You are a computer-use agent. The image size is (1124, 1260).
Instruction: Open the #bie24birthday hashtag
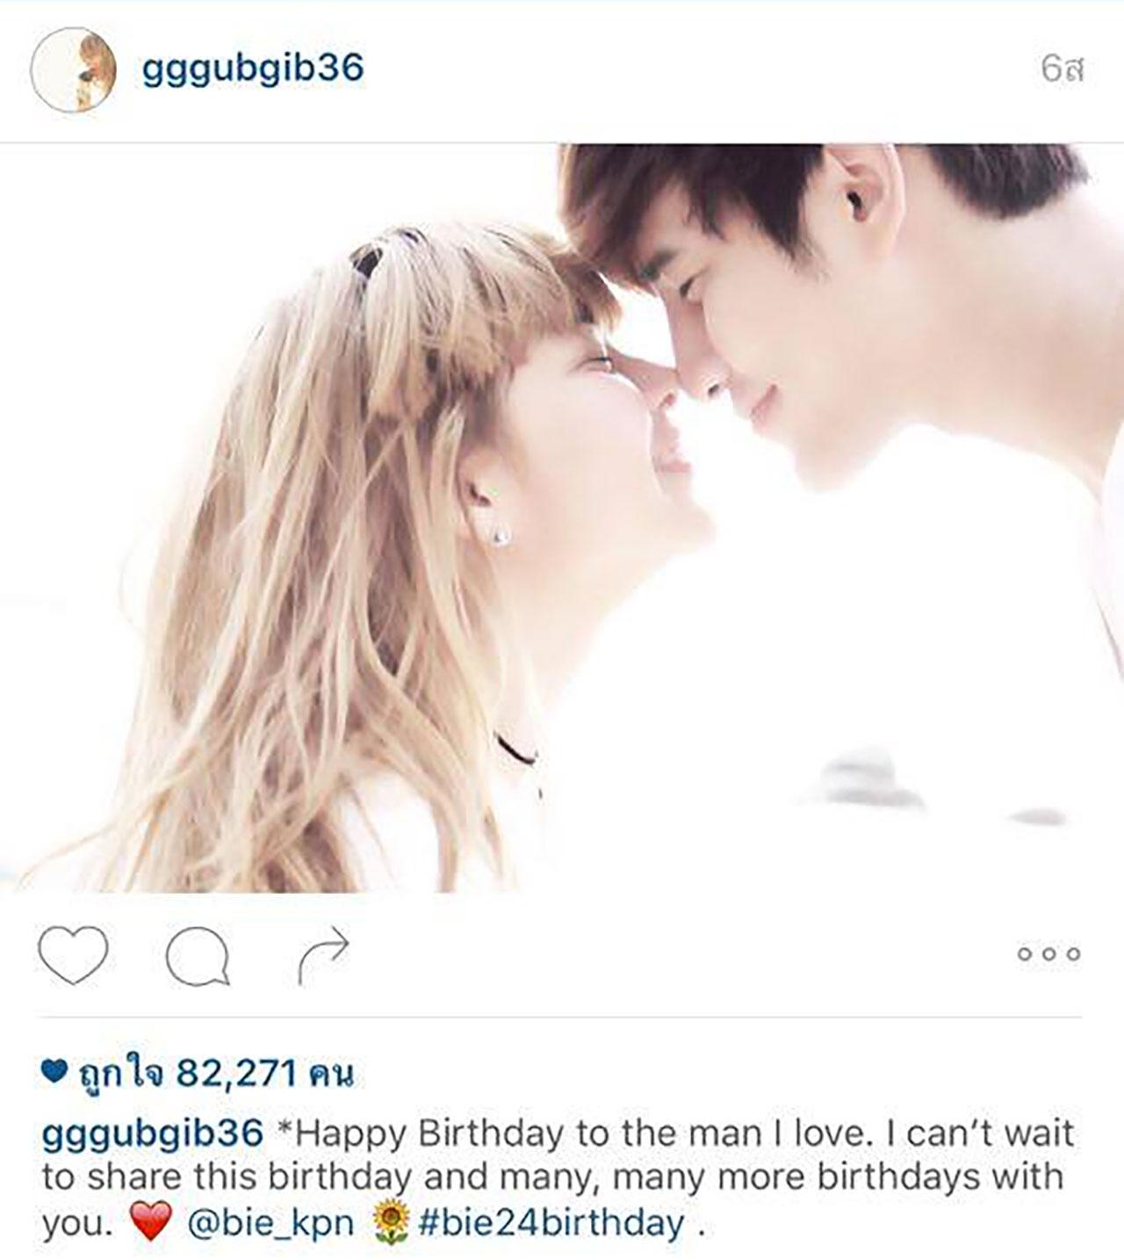pos(551,1223)
